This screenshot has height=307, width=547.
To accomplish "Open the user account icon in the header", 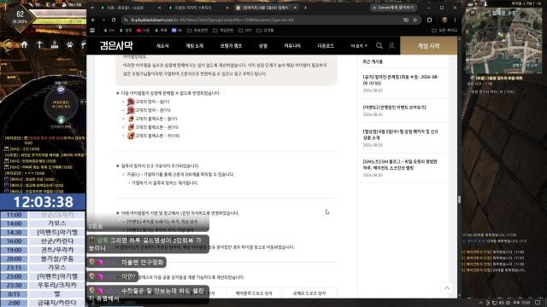I will click(x=391, y=45).
